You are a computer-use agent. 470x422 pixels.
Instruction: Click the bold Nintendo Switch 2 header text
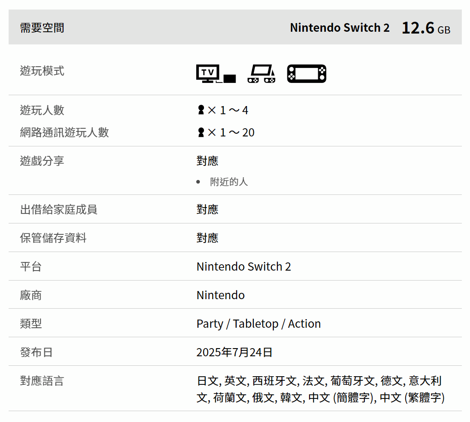pyautogui.click(x=339, y=28)
